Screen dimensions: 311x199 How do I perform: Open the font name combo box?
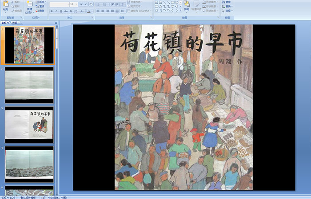tap(59, 4)
